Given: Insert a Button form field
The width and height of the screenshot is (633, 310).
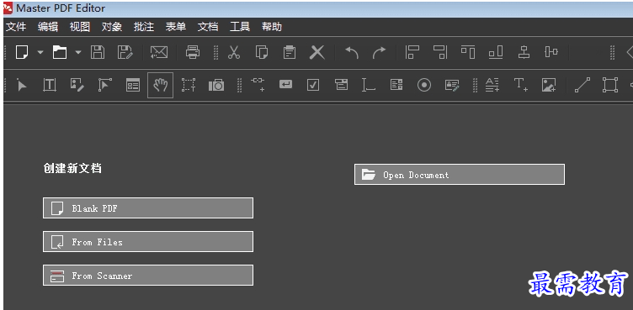Looking at the screenshot, I should 286,84.
